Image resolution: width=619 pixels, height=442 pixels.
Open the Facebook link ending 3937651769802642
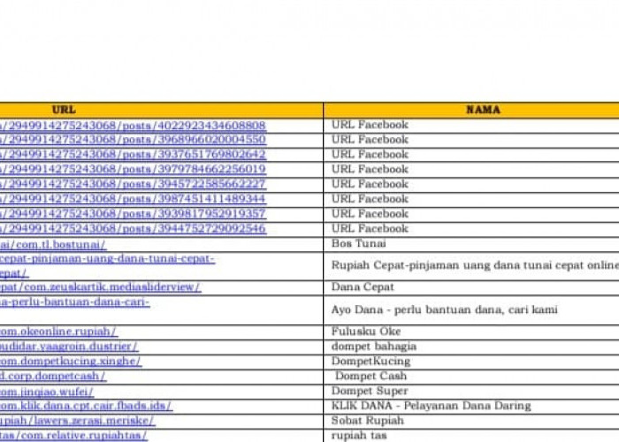pos(133,155)
